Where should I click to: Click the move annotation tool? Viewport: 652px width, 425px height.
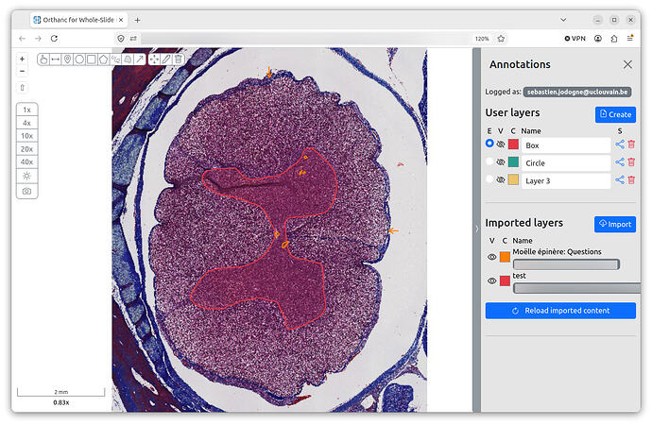(154, 59)
